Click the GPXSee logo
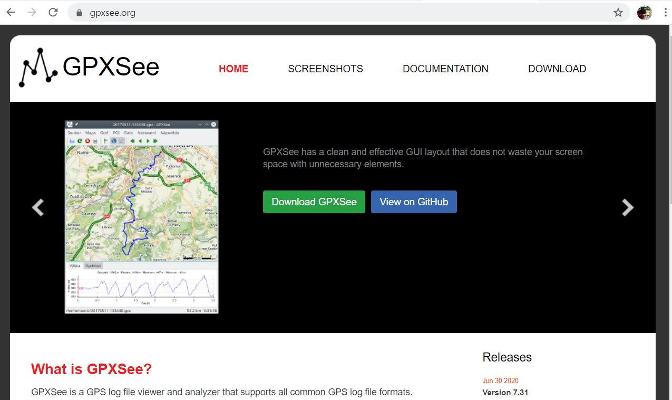Screen dimensions: 672x400 (89, 68)
